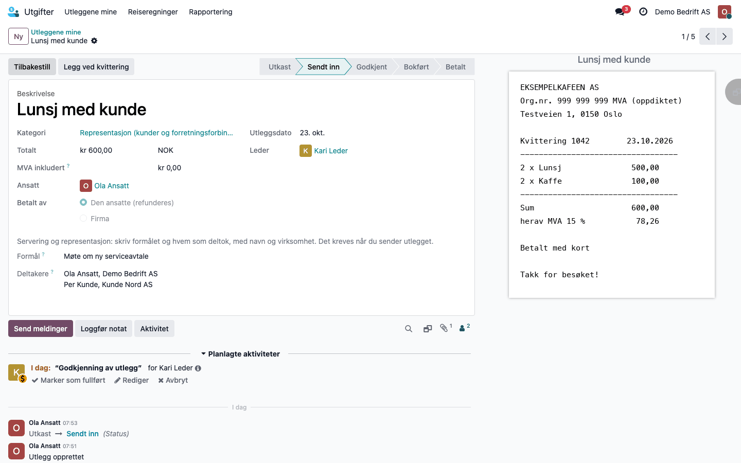Click the info icon beside Kari Leder
Screen dimensions: 741x463
tap(198, 368)
